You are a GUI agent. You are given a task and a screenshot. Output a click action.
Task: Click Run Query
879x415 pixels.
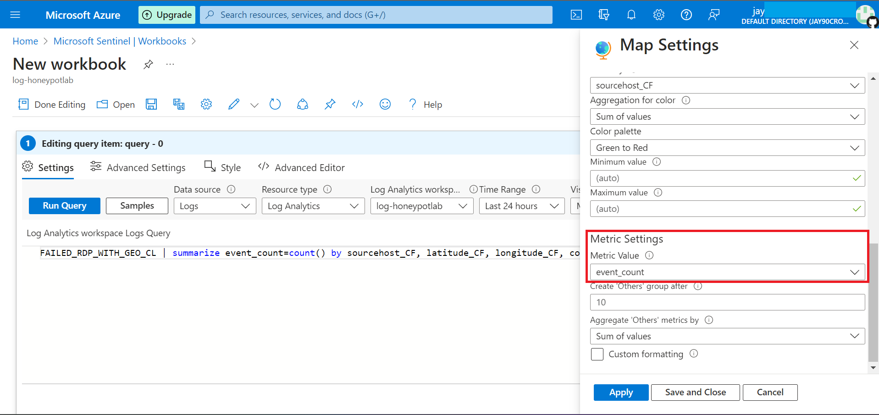pyautogui.click(x=65, y=205)
